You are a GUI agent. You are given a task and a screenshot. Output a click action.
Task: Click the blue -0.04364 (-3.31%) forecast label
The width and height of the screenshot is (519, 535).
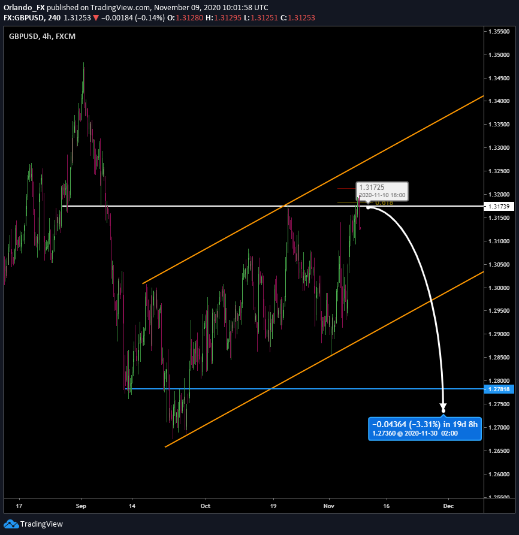pyautogui.click(x=425, y=429)
